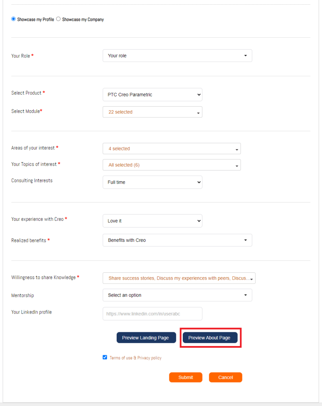322x406 pixels.
Task: Submit the profile form
Action: (186, 377)
